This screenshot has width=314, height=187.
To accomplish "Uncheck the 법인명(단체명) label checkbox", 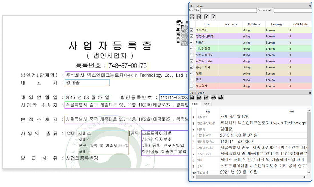I will pyautogui.click(x=192, y=36).
